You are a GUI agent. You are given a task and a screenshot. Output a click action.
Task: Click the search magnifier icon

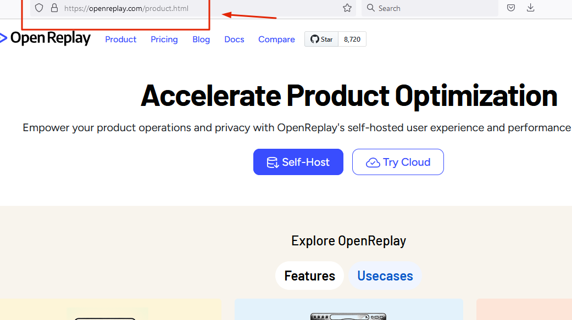tap(371, 8)
